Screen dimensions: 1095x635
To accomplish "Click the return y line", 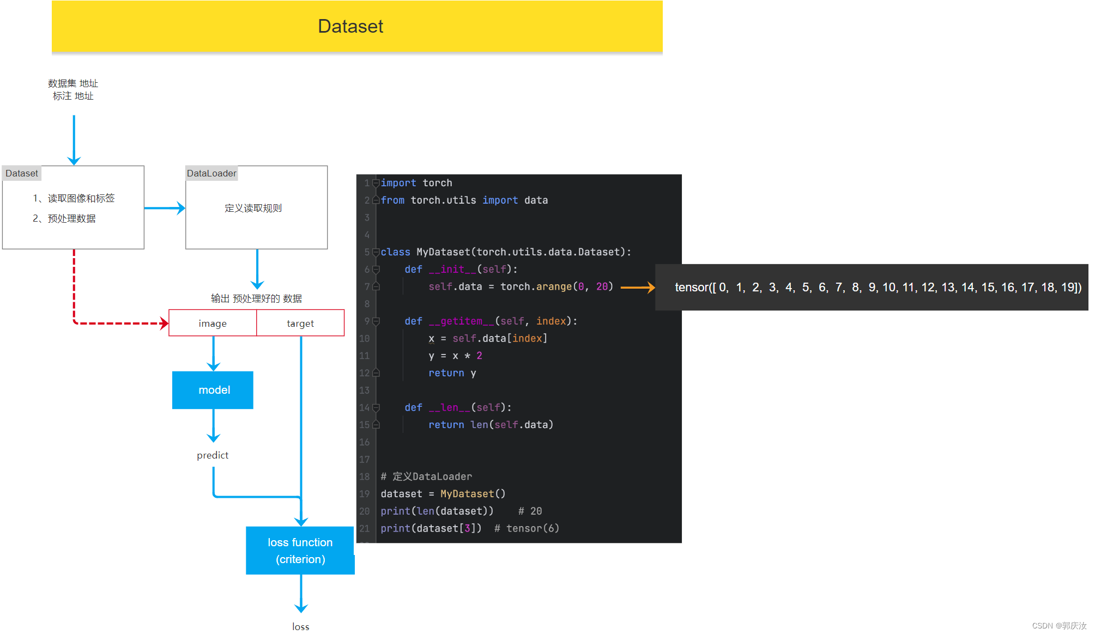I will [x=452, y=373].
